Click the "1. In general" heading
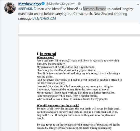 46,54
